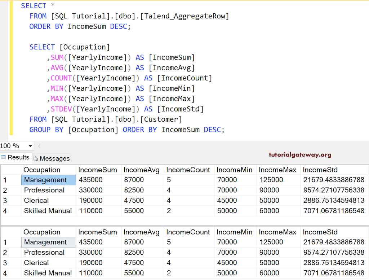Click the GROUP BY line in query editor
This screenshot has width=369, height=280.
tap(126, 130)
